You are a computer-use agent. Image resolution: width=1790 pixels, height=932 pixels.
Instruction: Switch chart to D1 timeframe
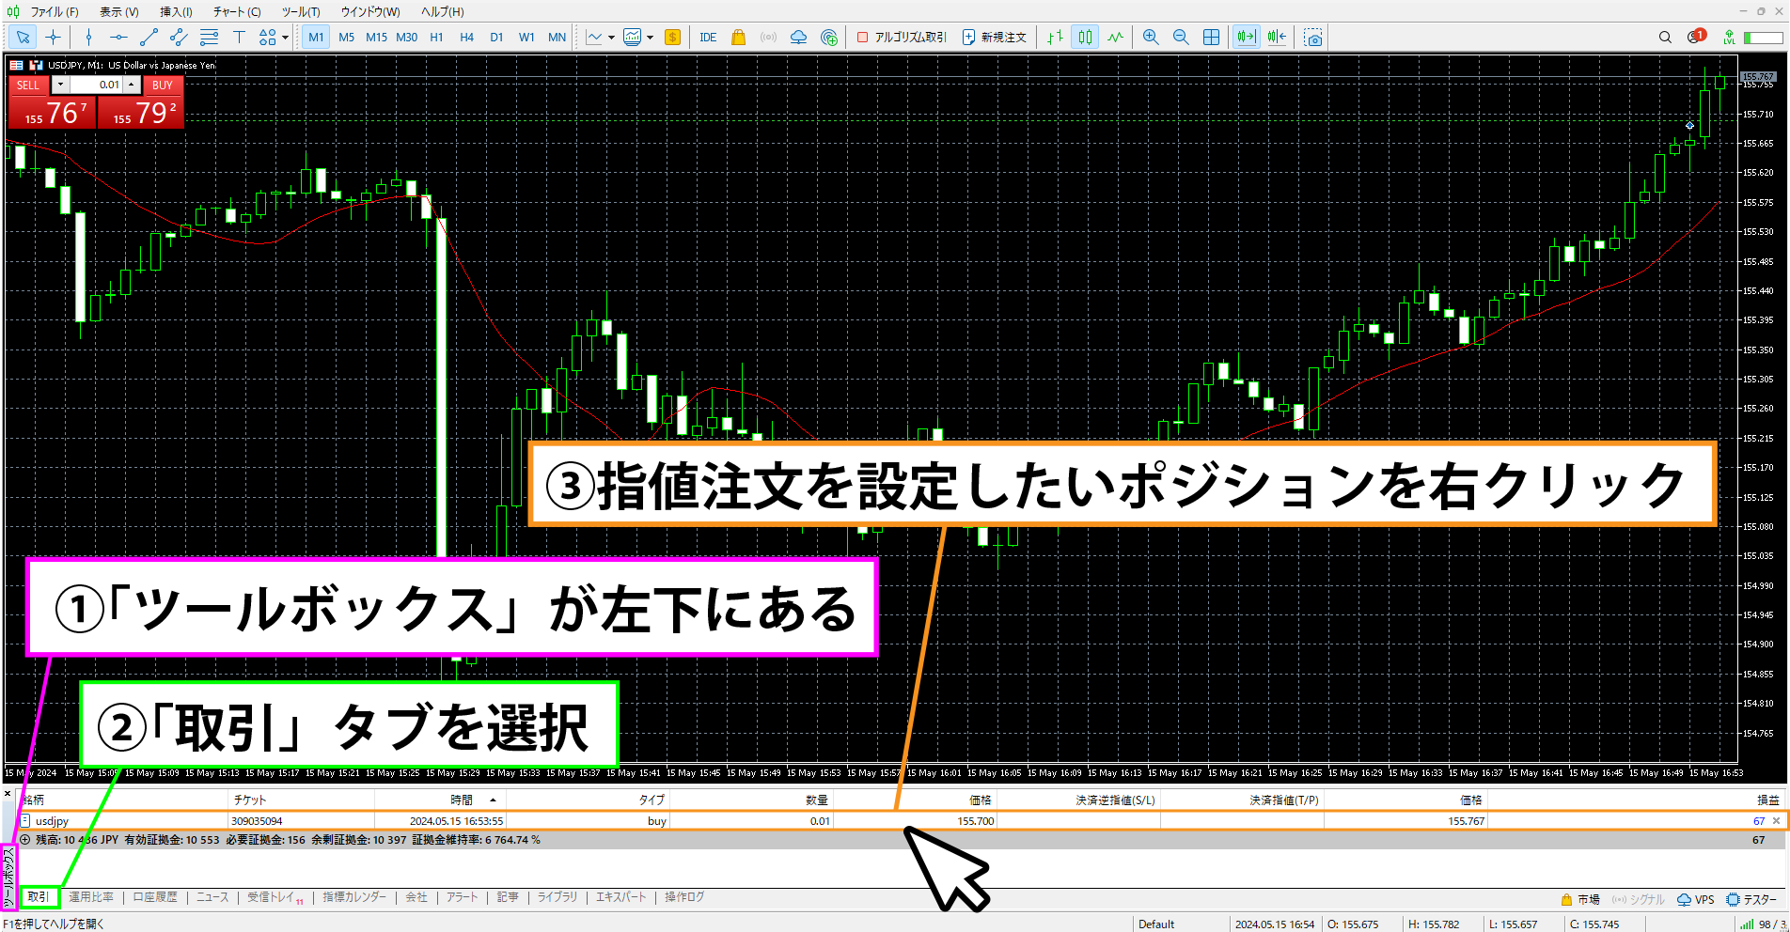coord(496,38)
